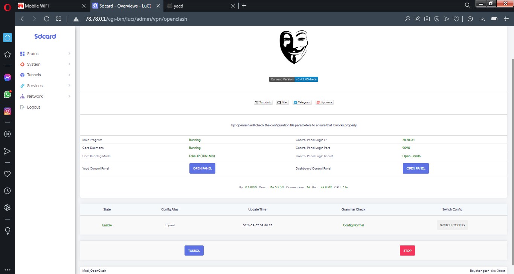Select the Sdcard - Overviews - LuCI tab
This screenshot has height=274, width=514.
click(x=127, y=6)
